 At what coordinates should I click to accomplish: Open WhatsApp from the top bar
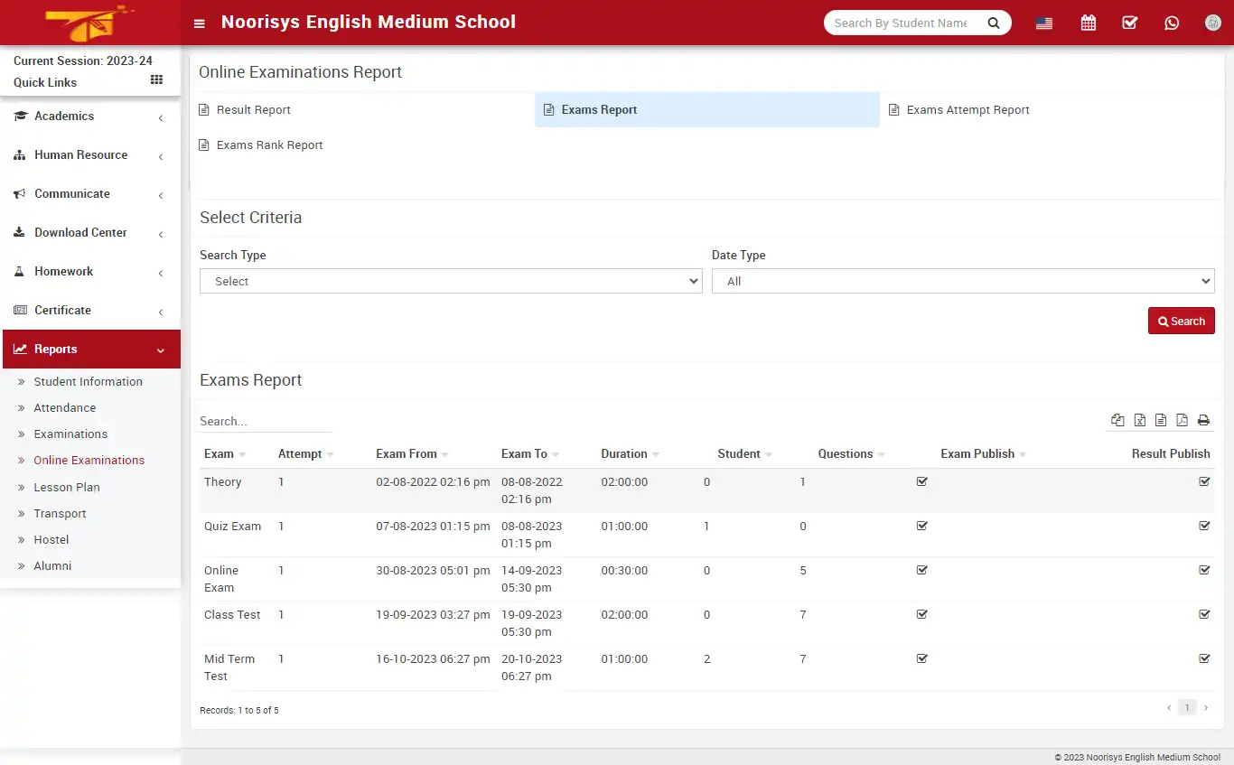1172,22
